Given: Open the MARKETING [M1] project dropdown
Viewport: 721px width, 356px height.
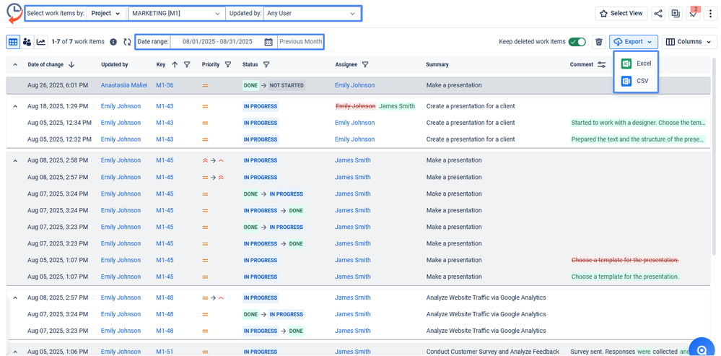Looking at the screenshot, I should 176,13.
